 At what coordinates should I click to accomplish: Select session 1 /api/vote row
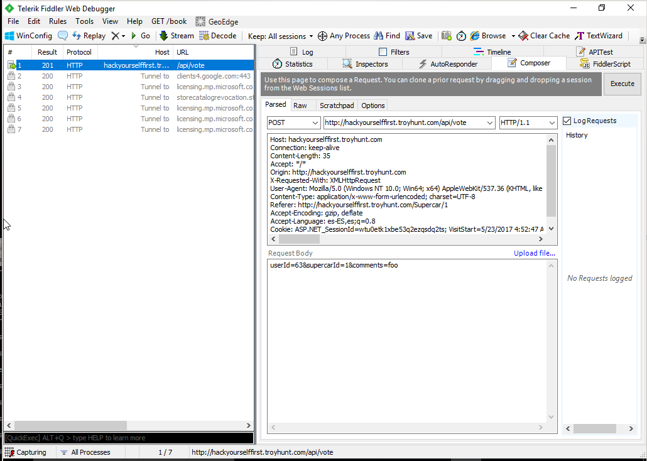coord(129,65)
